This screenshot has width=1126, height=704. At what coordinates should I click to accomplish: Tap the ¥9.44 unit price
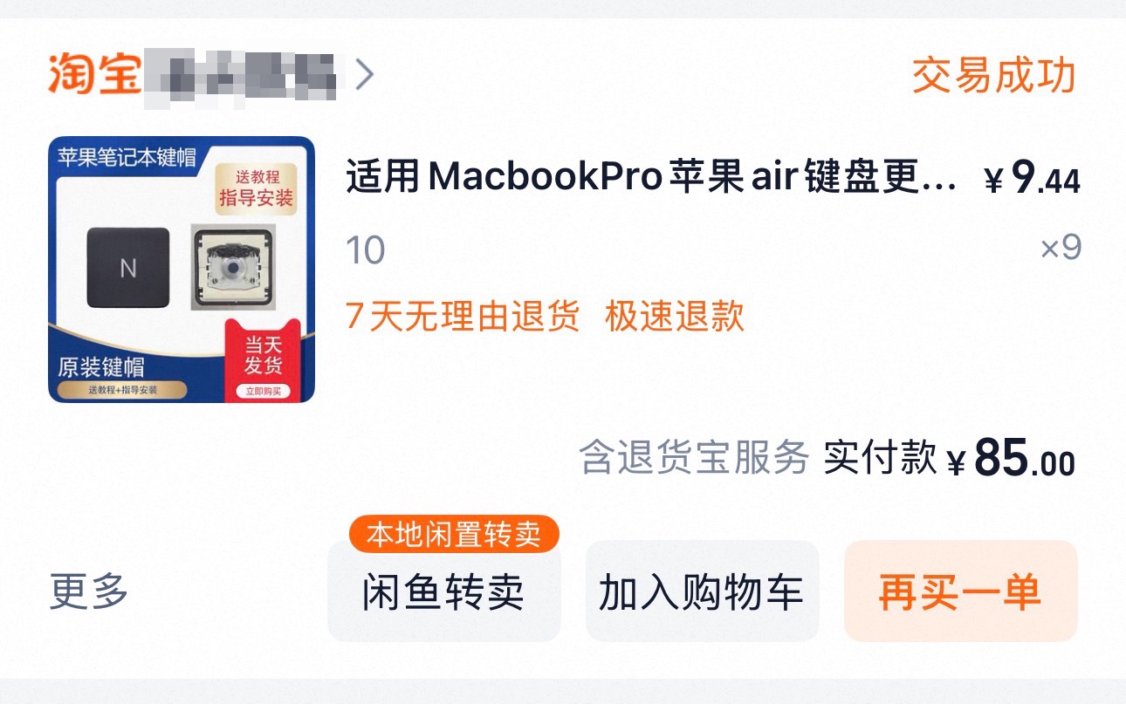(x=1032, y=180)
